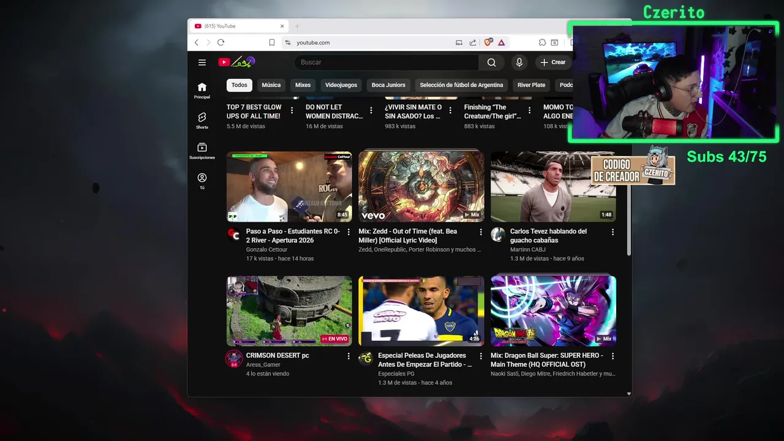Click scrollbar down arrow at bottom
Image resolution: width=784 pixels, height=441 pixels.
click(x=628, y=394)
